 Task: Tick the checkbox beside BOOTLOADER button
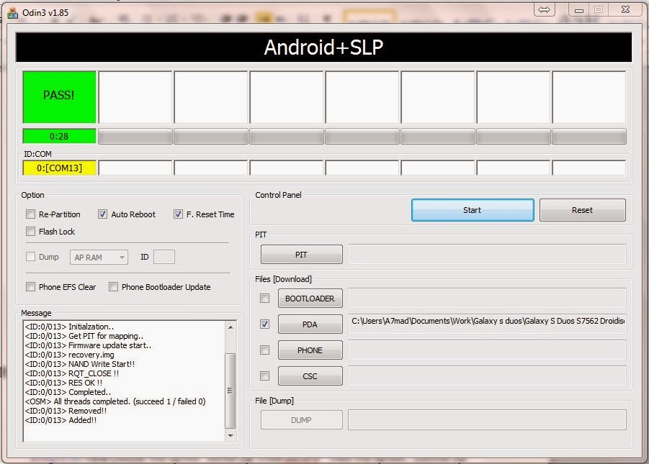(x=264, y=298)
